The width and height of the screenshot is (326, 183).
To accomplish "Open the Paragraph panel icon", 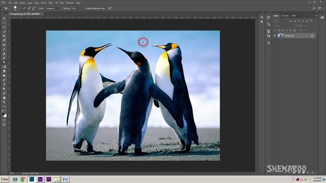I will 262,22.
